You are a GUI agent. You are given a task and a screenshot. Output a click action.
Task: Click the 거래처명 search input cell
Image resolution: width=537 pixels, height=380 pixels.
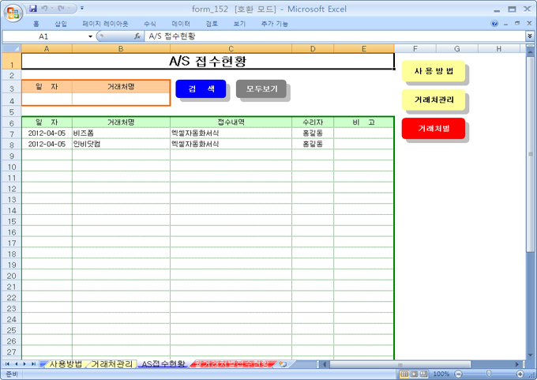click(x=121, y=100)
